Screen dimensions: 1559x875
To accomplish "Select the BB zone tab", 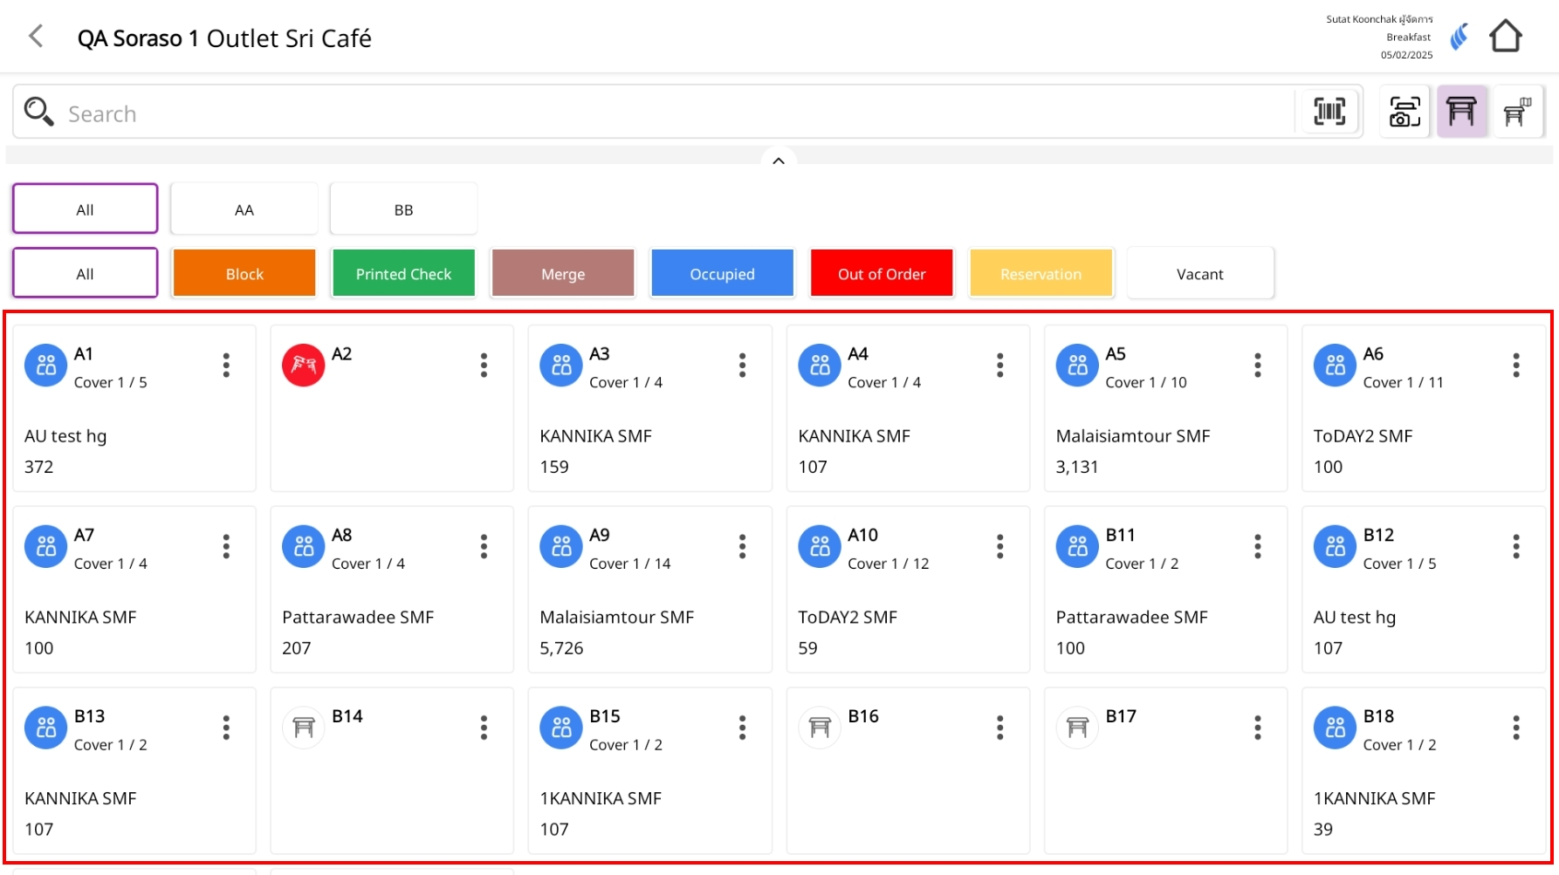I will [403, 209].
